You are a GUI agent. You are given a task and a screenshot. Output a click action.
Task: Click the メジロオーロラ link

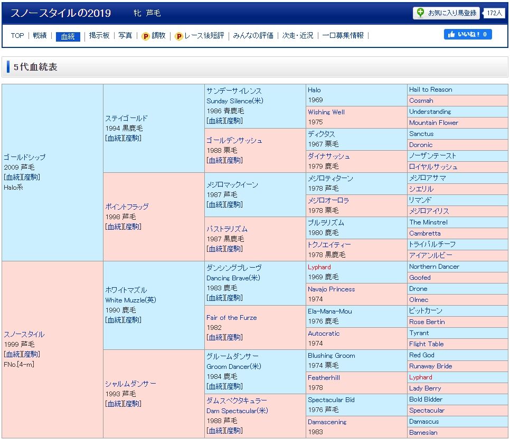tap(328, 200)
